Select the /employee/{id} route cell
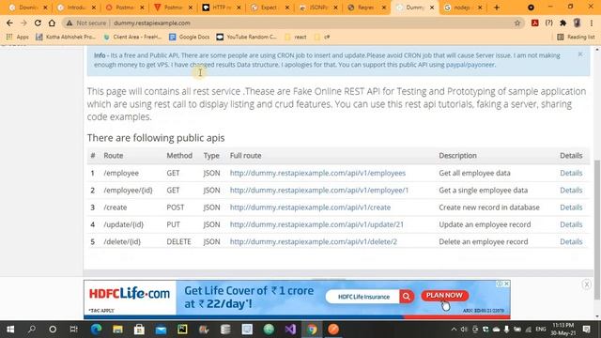The image size is (601, 338). pyautogui.click(x=128, y=190)
